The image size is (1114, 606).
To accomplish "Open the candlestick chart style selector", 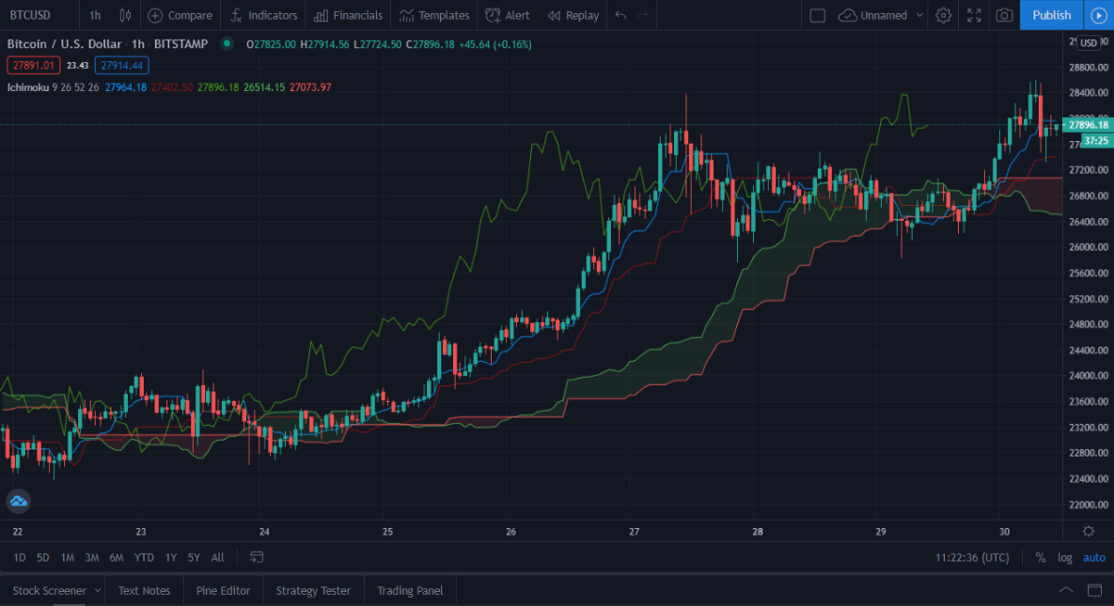I will click(x=125, y=15).
